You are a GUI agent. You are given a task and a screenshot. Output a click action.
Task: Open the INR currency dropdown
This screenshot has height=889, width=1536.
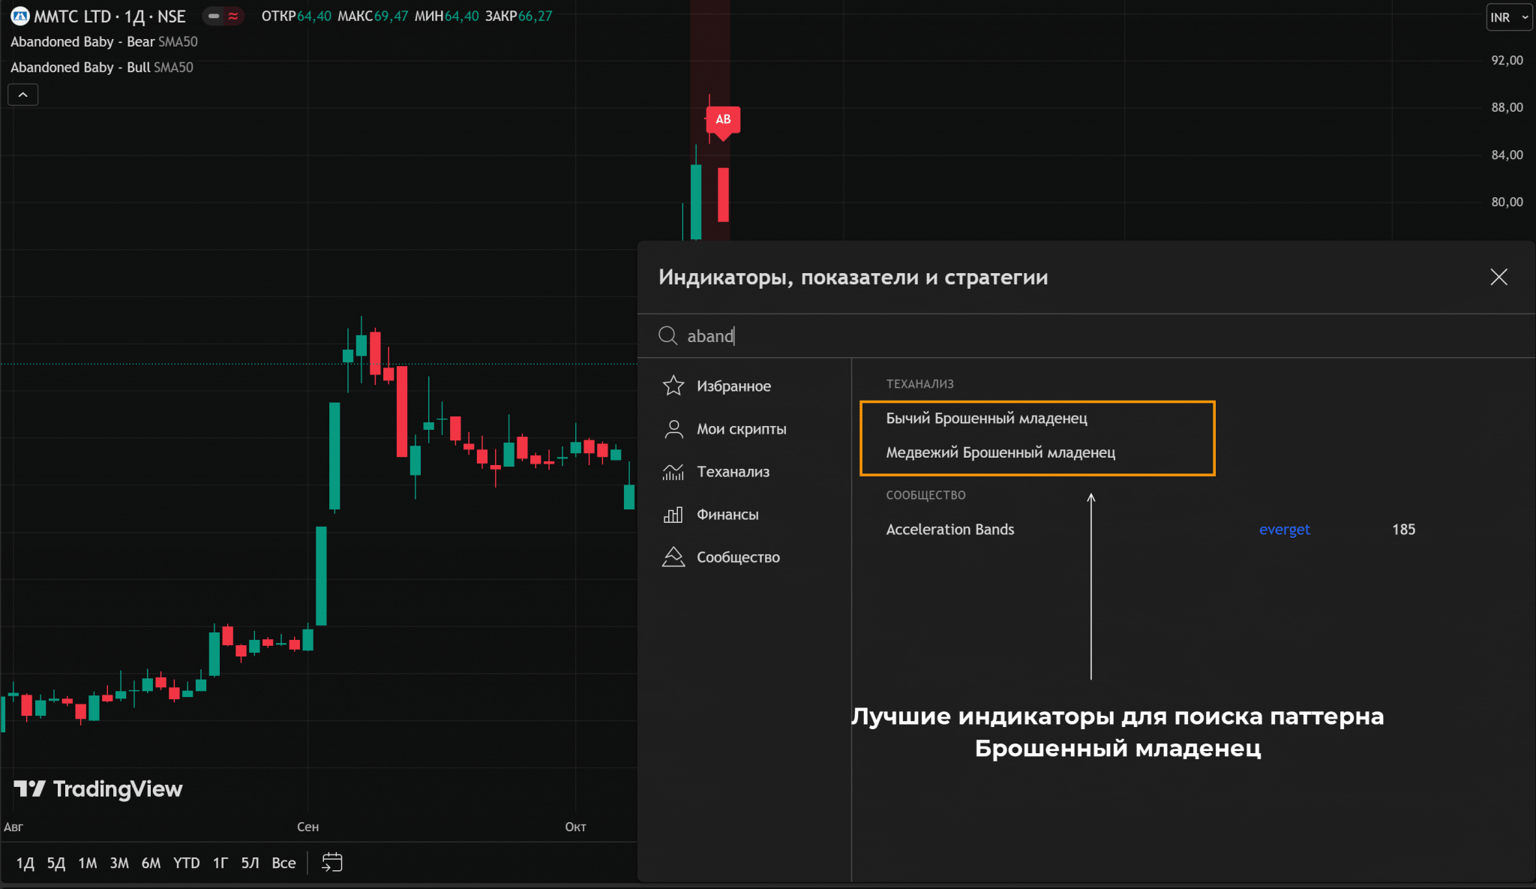[x=1508, y=17]
